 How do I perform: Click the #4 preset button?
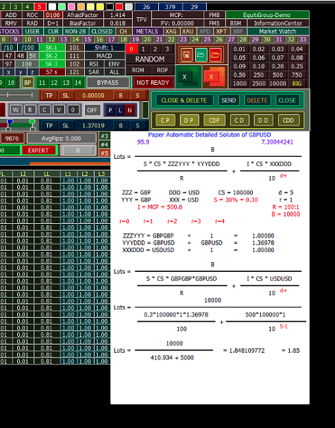(x=104, y=144)
